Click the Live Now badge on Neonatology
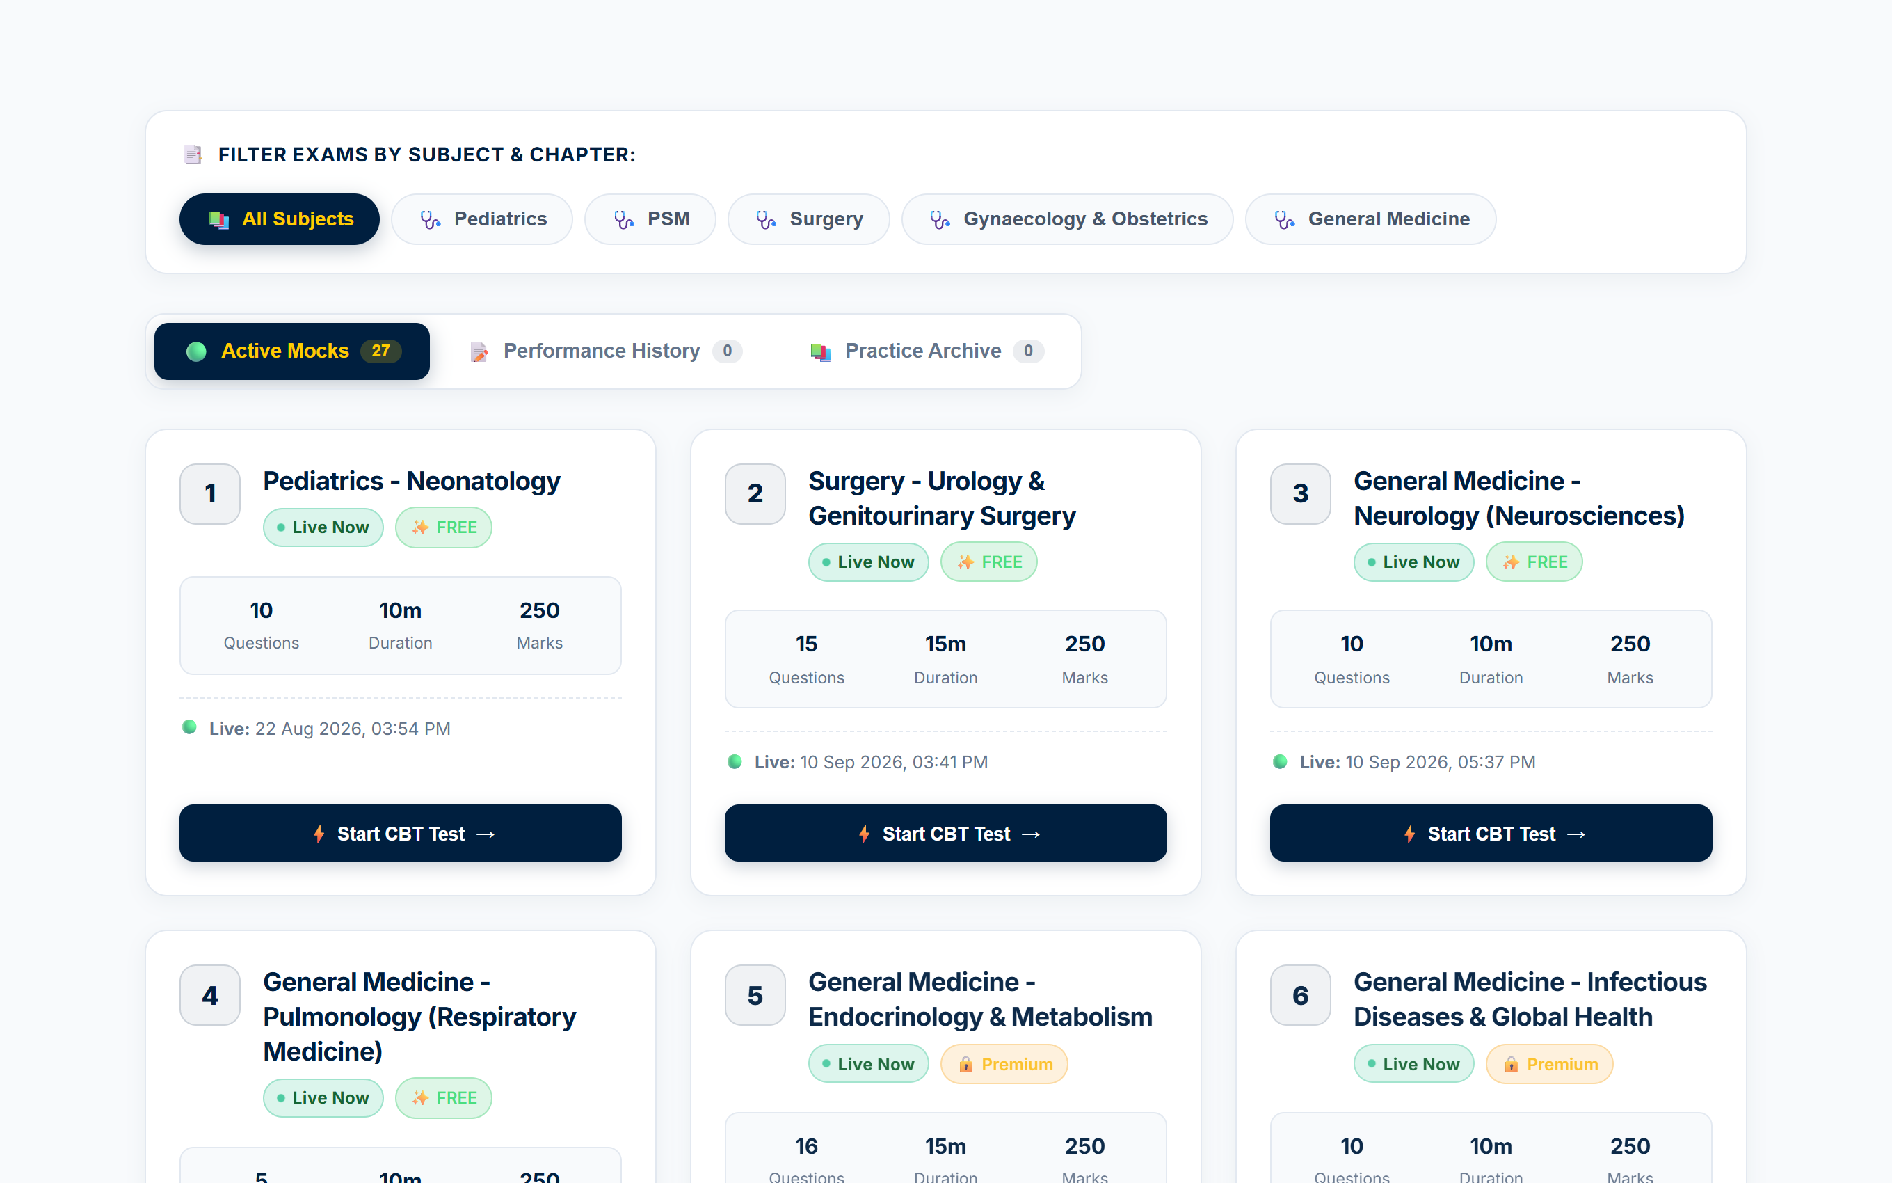The image size is (1892, 1183). click(323, 527)
